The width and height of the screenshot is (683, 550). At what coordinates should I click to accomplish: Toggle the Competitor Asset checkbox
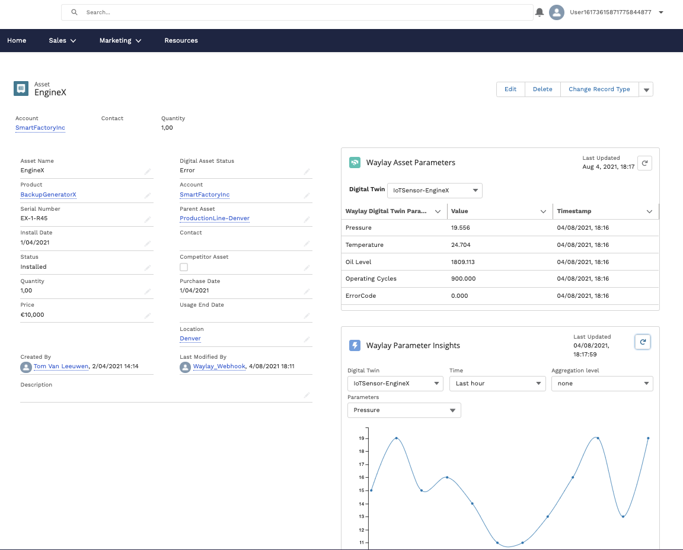pos(184,267)
